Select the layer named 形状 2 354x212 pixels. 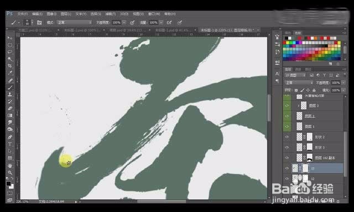320,137
